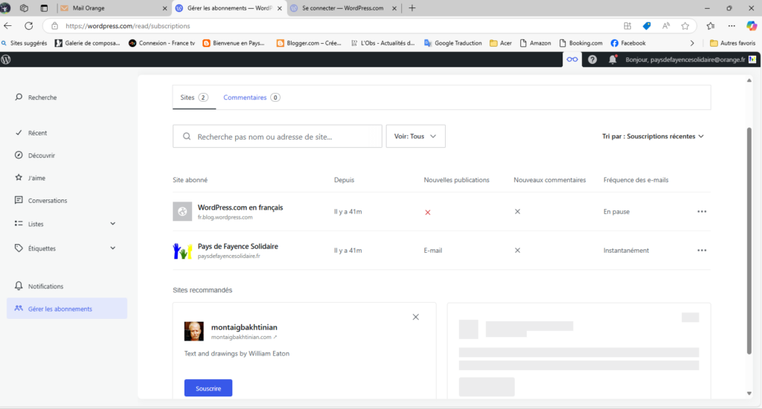Toggle new comments for Pays de Fayence Solidaire

(517, 251)
